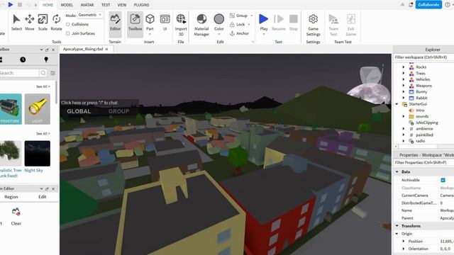Click the Toolbox Search input field

(x=19, y=73)
